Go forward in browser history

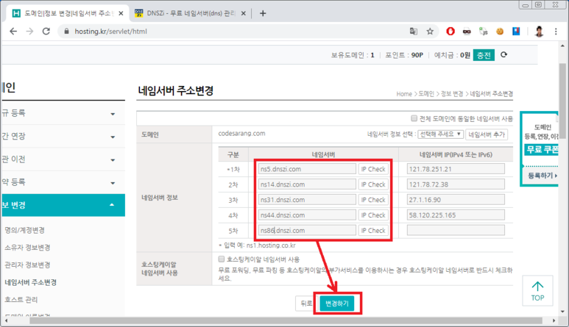(x=29, y=32)
